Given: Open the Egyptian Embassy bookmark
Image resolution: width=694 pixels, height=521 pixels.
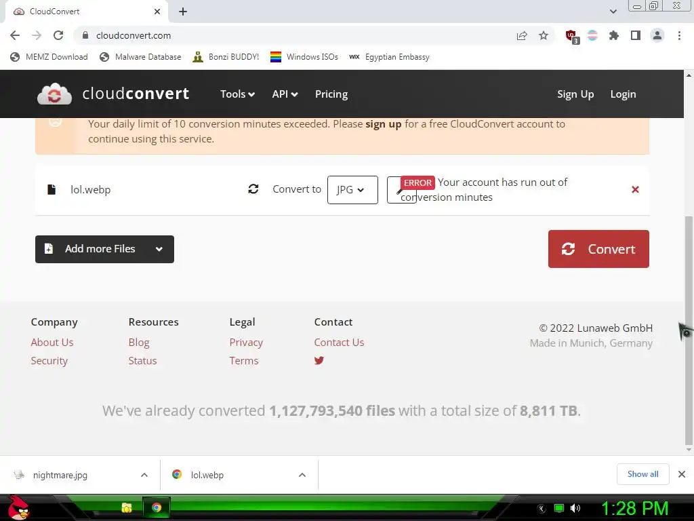Looking at the screenshot, I should [x=389, y=57].
